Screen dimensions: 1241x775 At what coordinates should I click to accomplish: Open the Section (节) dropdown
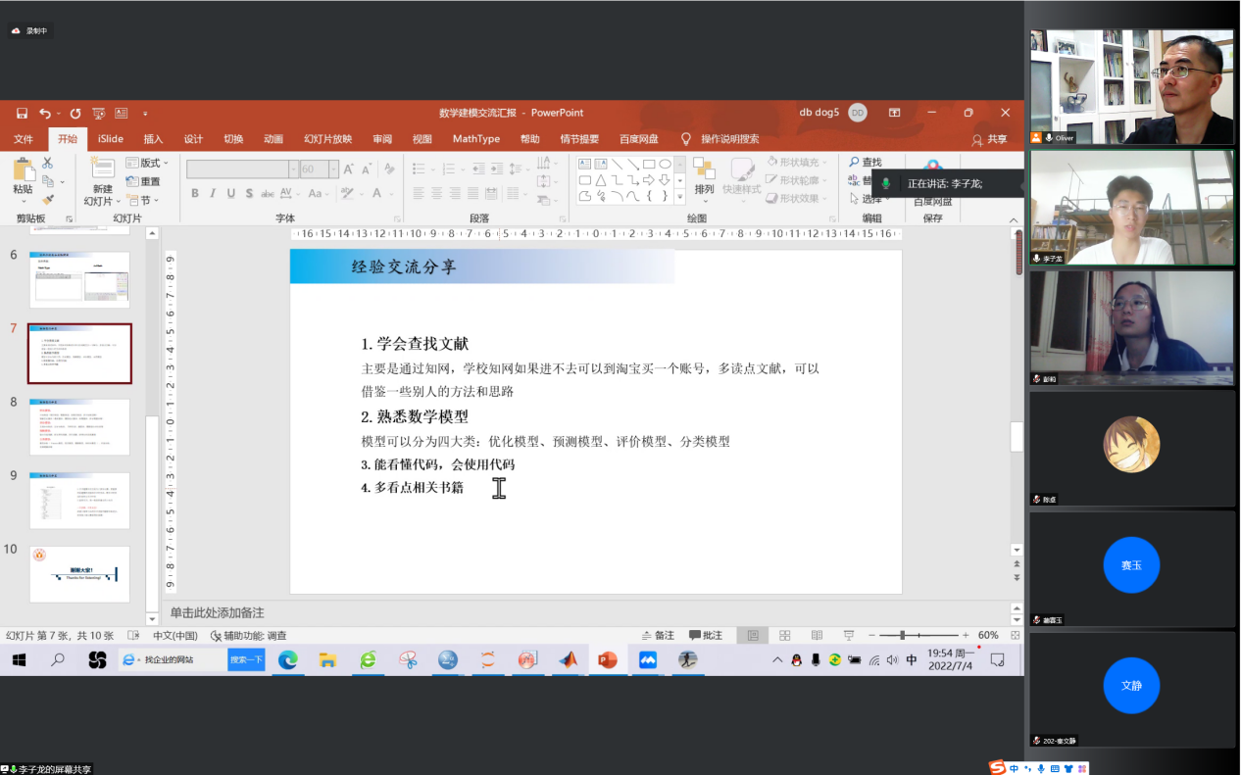142,200
